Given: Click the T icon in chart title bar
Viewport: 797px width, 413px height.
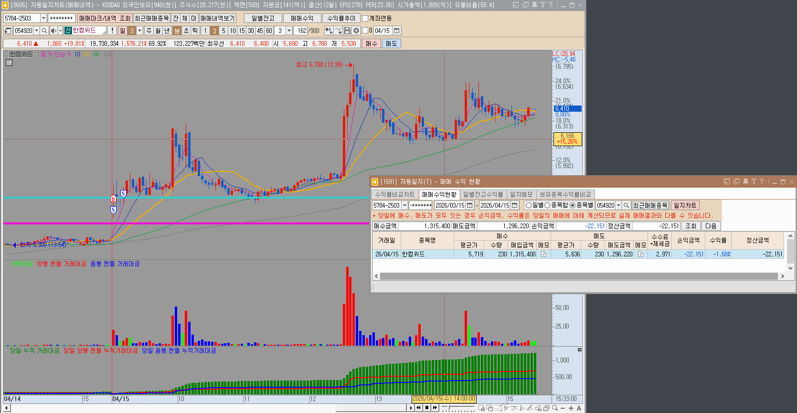Looking at the screenshot, I should [542, 5].
